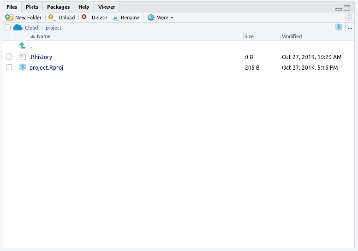The height and width of the screenshot is (251, 358).
Task: Switch to the Help tab
Action: (x=84, y=7)
